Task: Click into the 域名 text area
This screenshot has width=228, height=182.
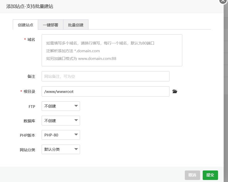Action: [112, 50]
